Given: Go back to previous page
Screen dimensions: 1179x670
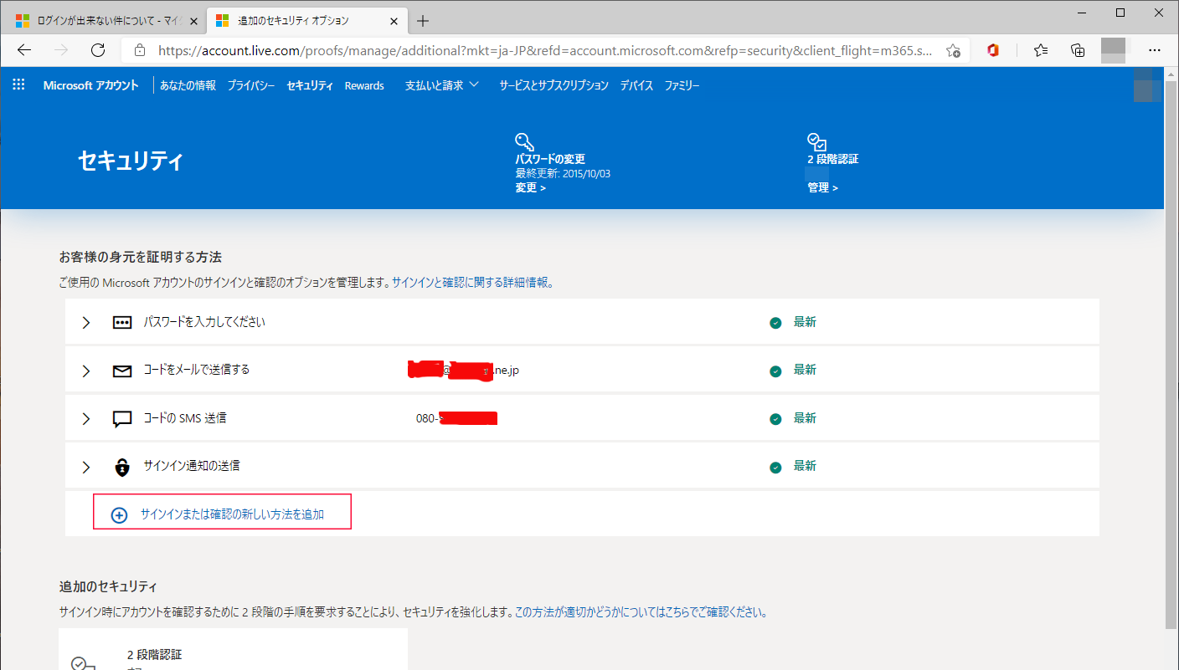Looking at the screenshot, I should [24, 50].
